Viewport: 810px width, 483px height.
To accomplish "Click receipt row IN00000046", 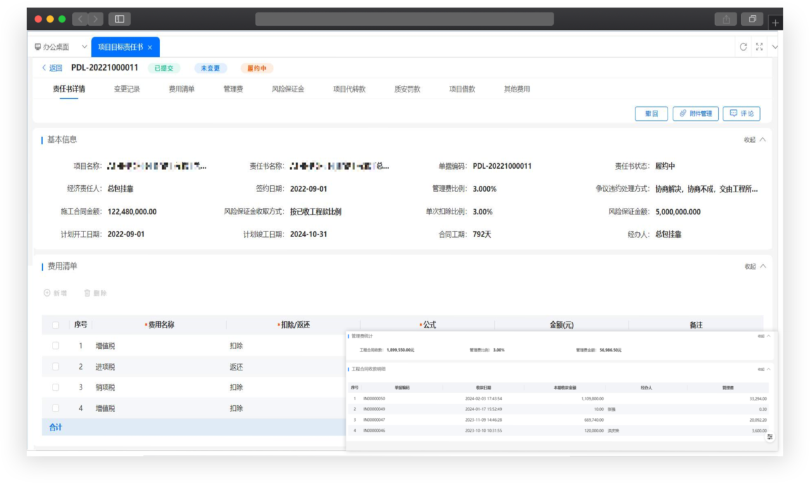I will coord(559,431).
